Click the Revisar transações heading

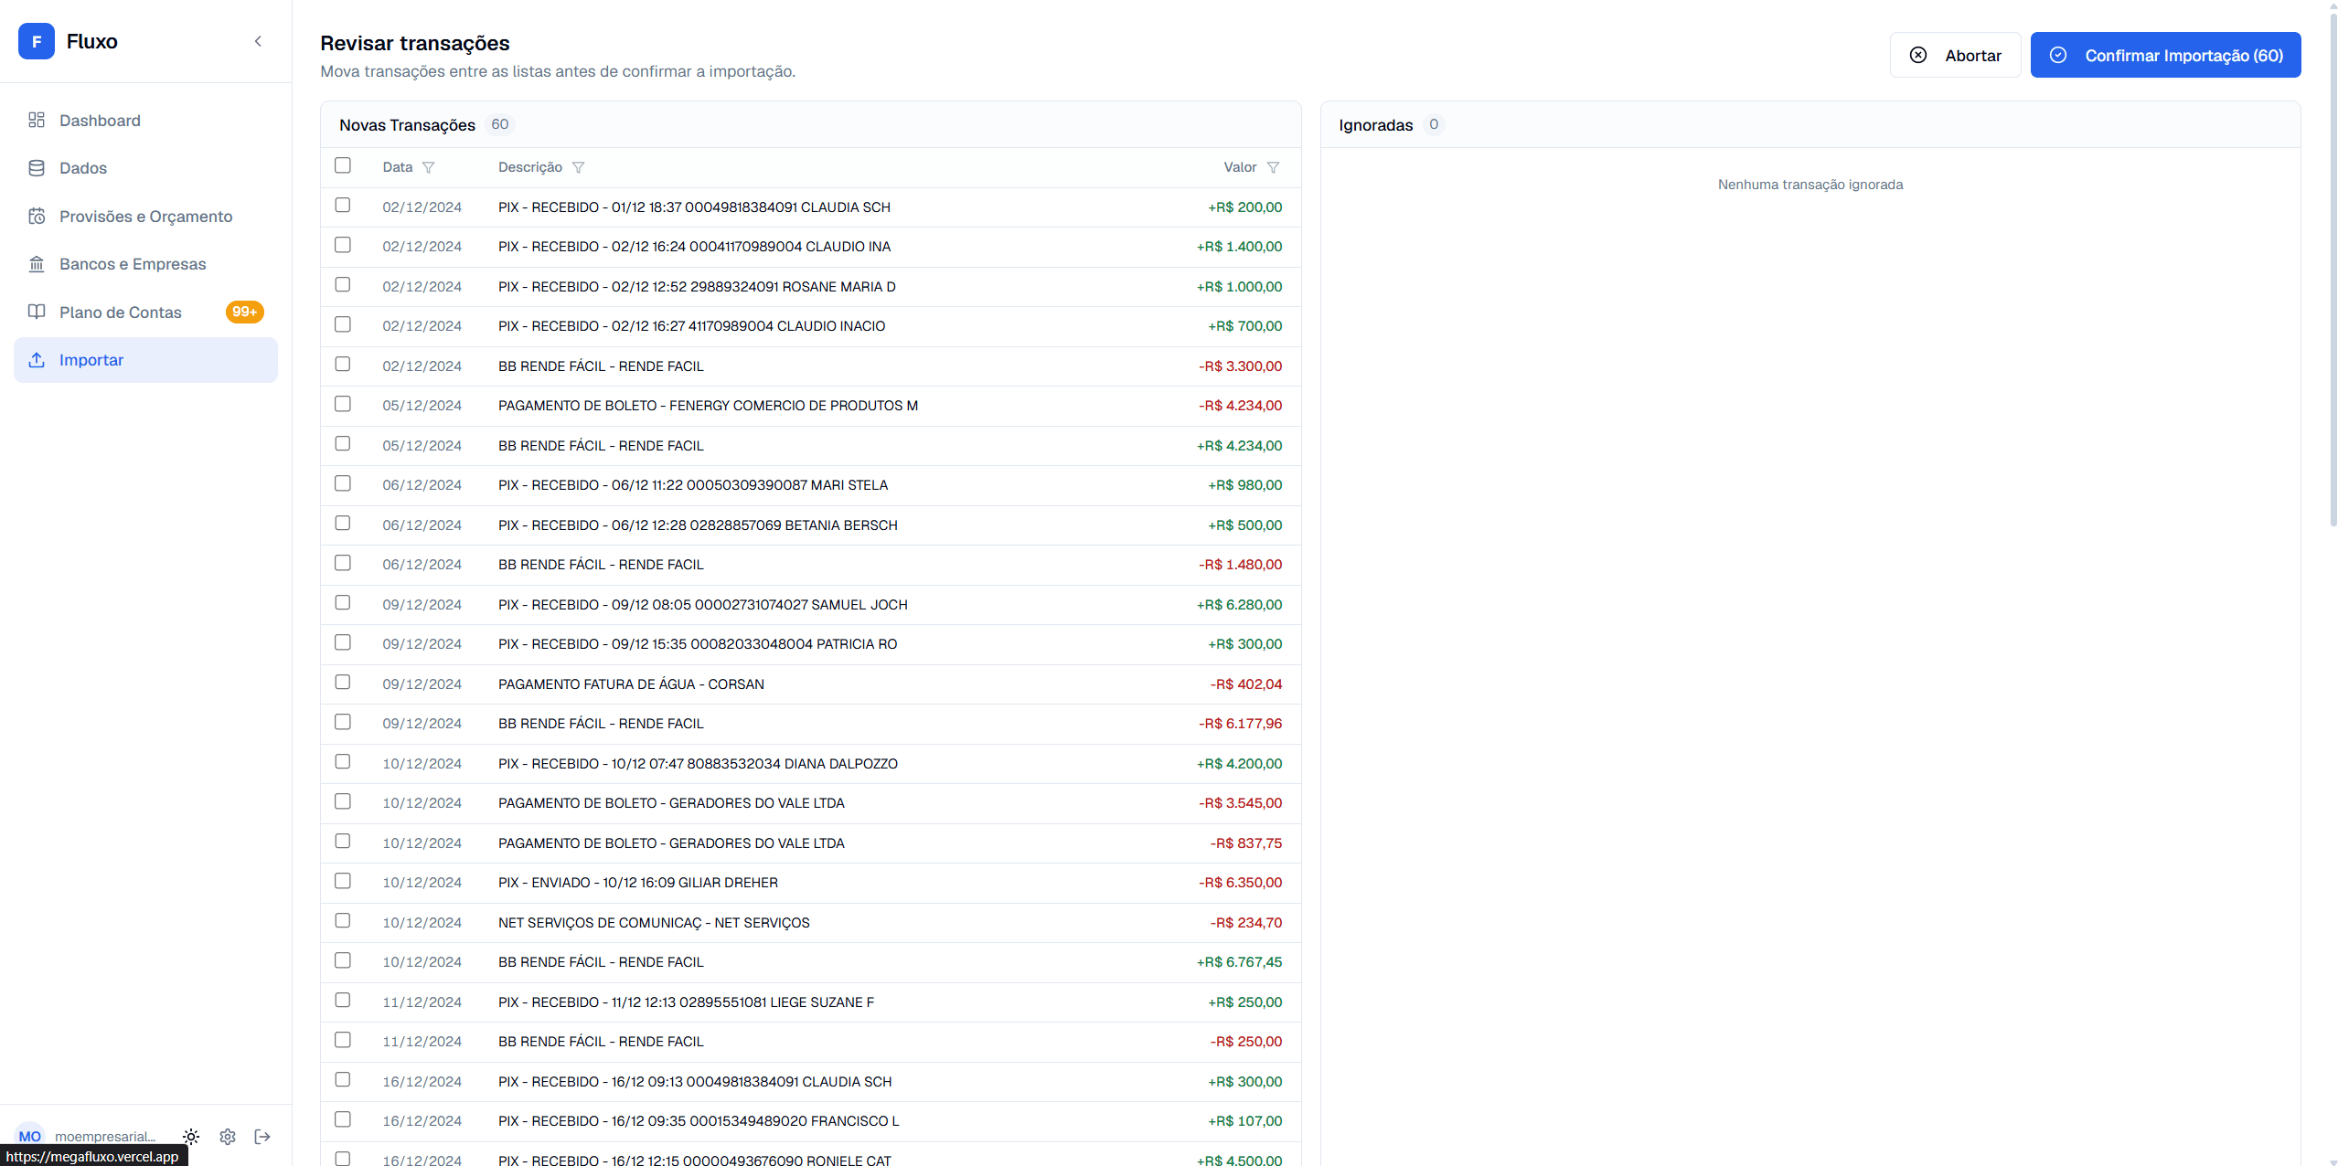415,43
